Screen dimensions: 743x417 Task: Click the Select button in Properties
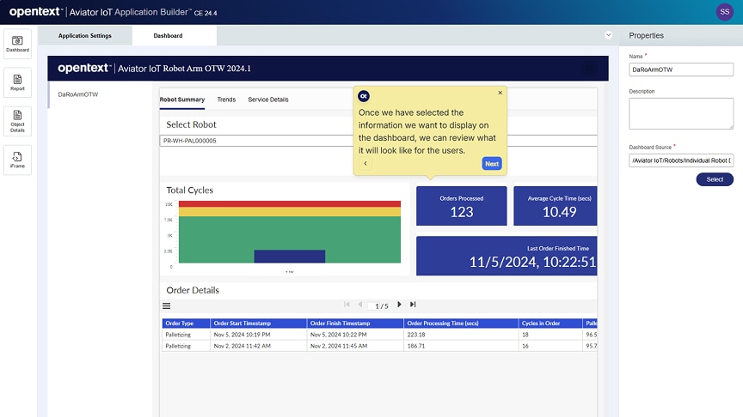(715, 179)
